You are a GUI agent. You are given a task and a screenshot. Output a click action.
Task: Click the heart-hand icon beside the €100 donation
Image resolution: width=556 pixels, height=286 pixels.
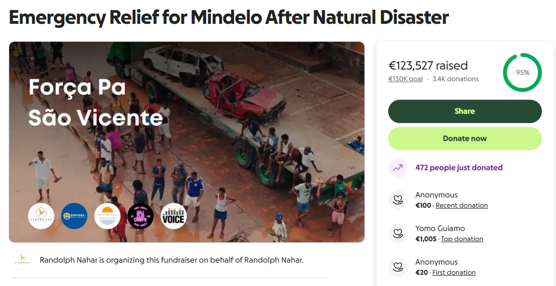[398, 200]
